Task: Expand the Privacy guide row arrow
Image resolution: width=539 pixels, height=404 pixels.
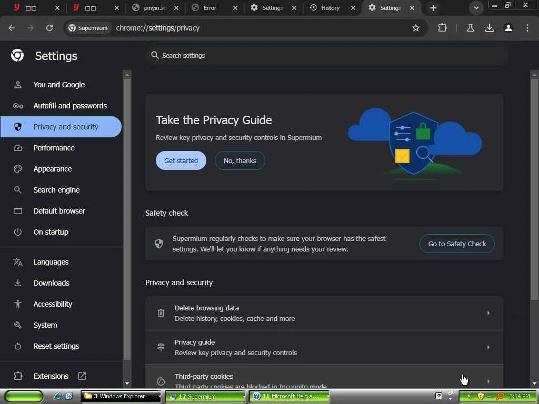Action: [x=488, y=347]
